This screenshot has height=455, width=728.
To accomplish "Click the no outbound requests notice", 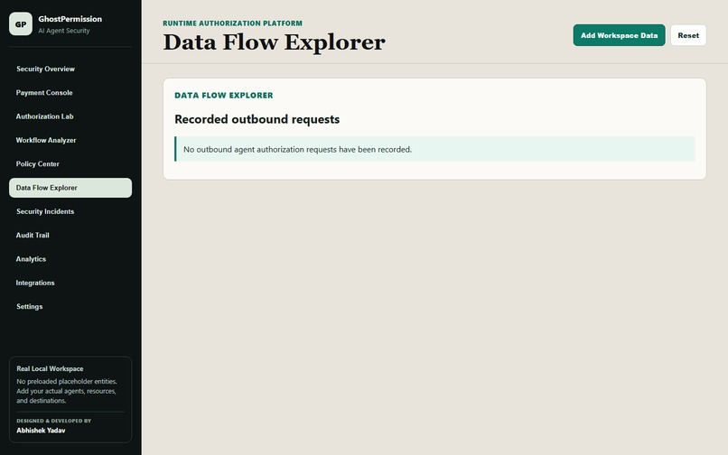I will [x=434, y=149].
